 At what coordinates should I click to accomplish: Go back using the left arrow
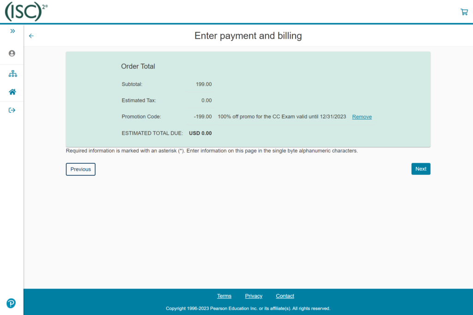31,36
